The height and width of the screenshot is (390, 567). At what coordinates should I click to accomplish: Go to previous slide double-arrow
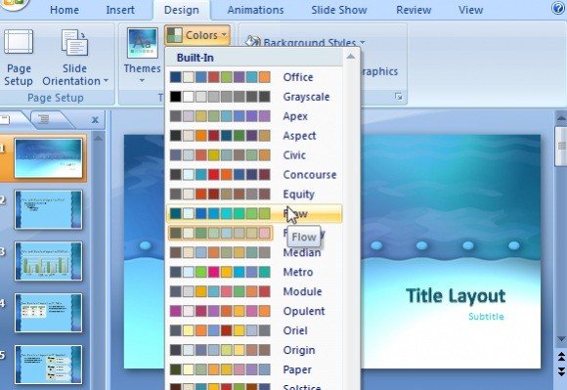tap(561, 357)
